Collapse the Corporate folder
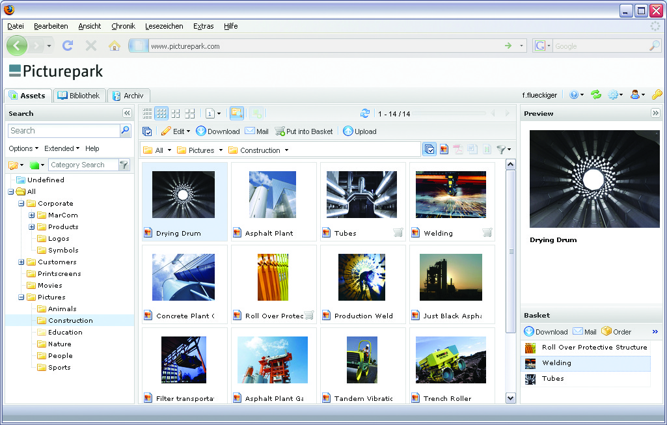 (x=21, y=203)
